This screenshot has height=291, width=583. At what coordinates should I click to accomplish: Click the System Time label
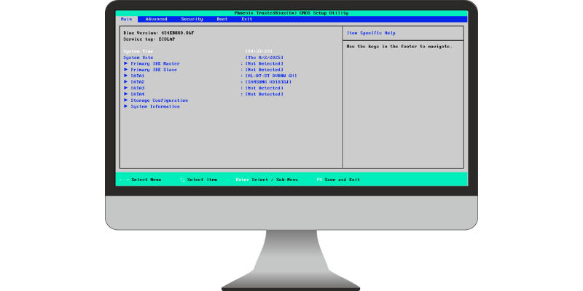tap(138, 51)
